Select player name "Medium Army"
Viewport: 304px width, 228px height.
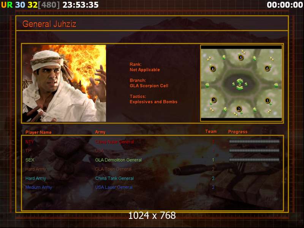[39, 187]
